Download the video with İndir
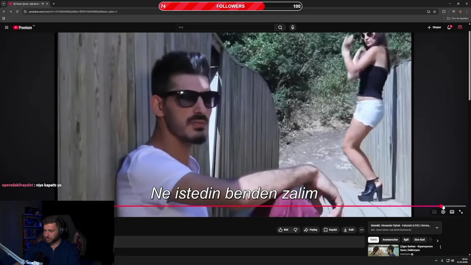 pos(349,230)
